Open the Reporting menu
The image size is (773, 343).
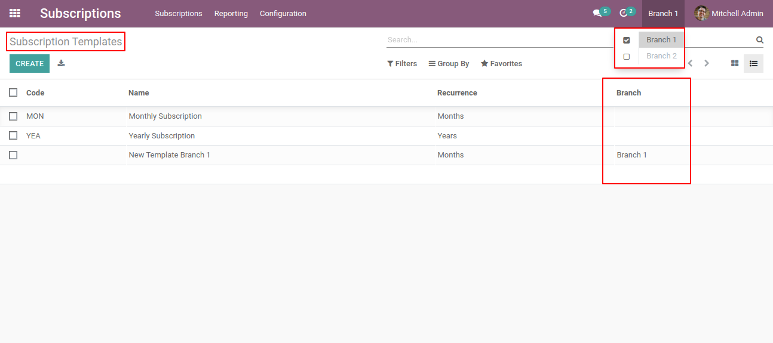[x=231, y=13]
